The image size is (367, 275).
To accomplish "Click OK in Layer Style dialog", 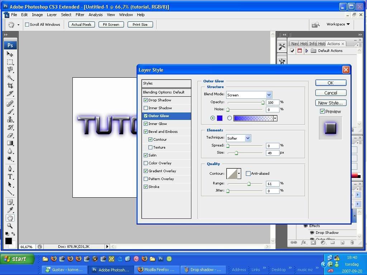I will 331,83.
